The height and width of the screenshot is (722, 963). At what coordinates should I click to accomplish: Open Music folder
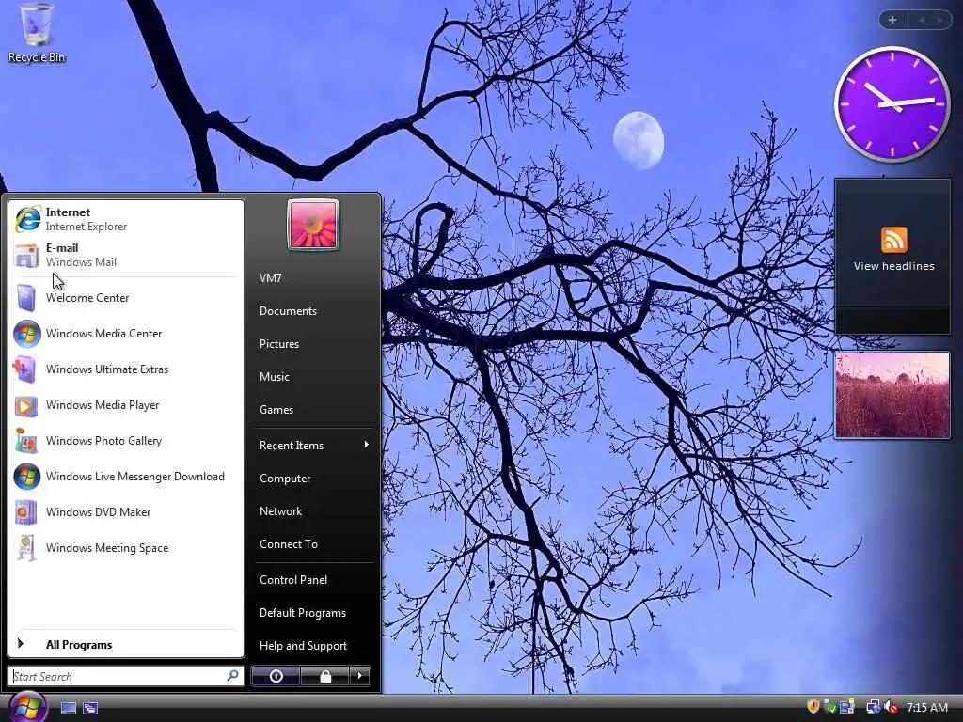314,376
